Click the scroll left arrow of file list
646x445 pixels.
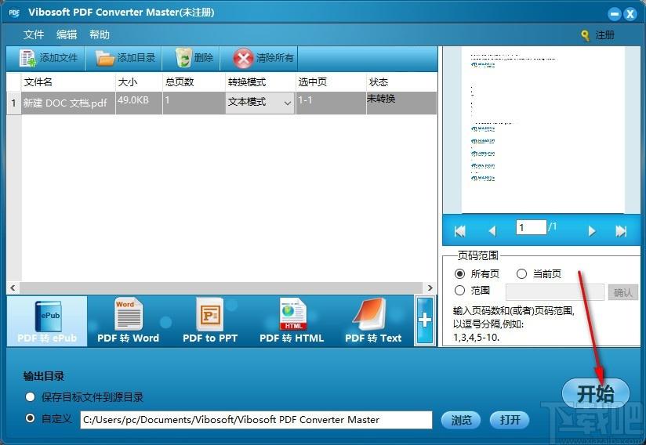(x=13, y=288)
